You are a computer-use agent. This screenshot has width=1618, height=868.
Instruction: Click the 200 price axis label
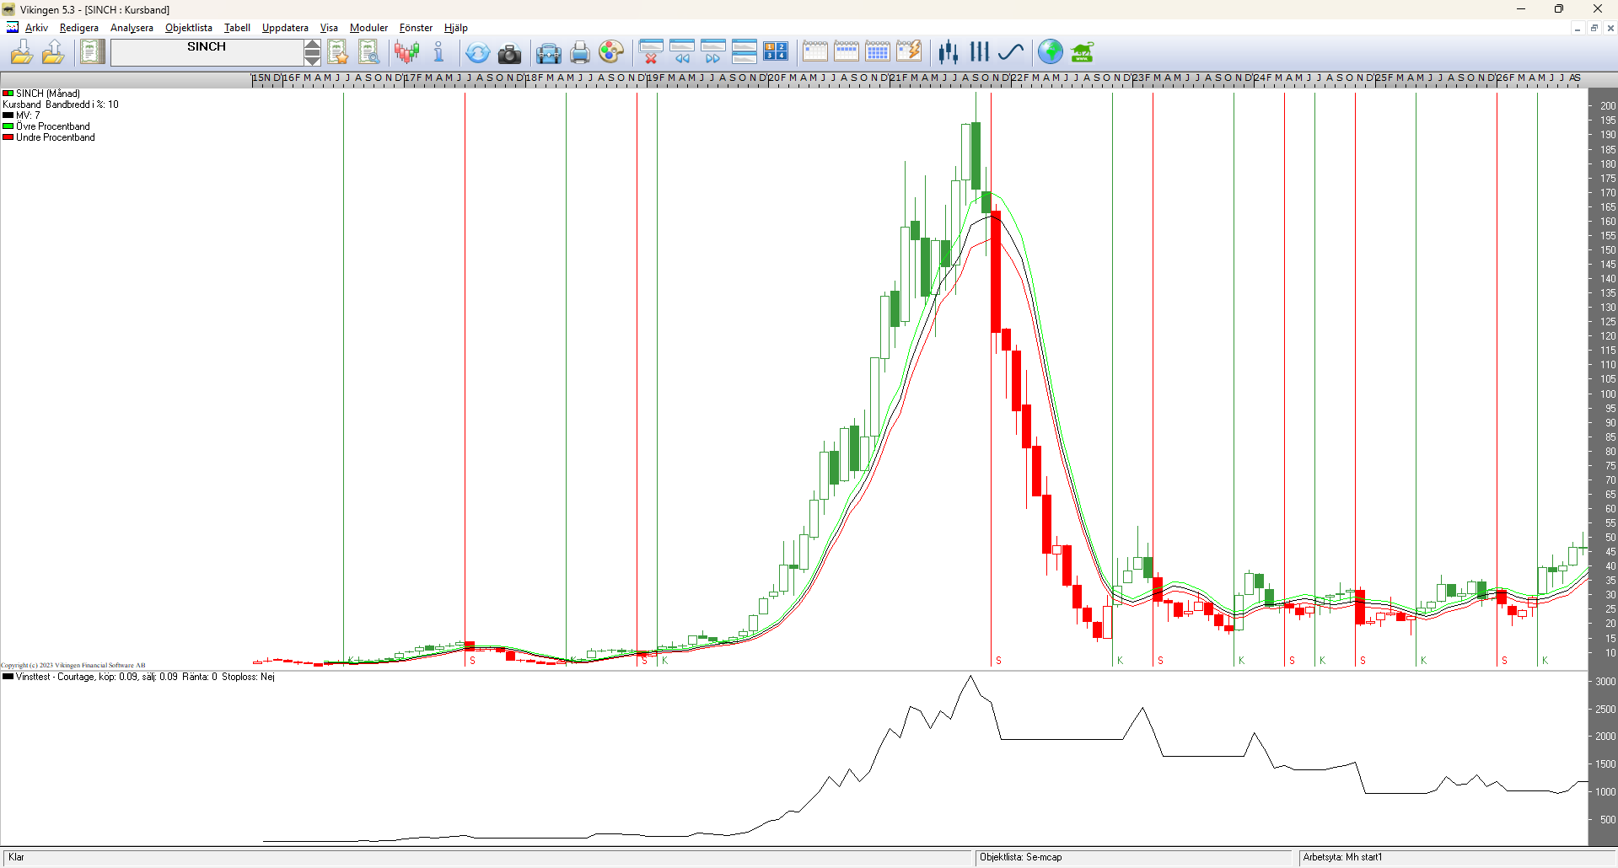[x=1608, y=105]
